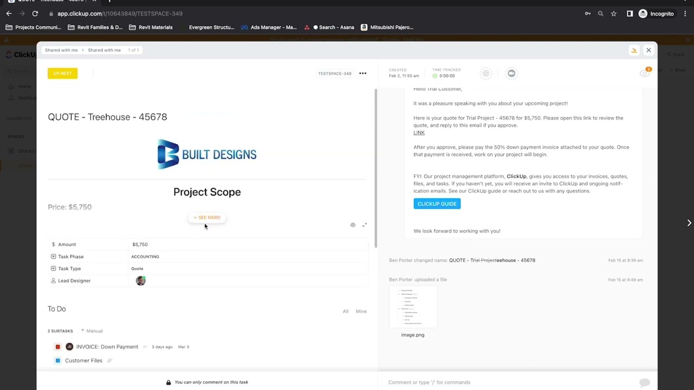Open the Ads Manager bookmark

pos(269,27)
